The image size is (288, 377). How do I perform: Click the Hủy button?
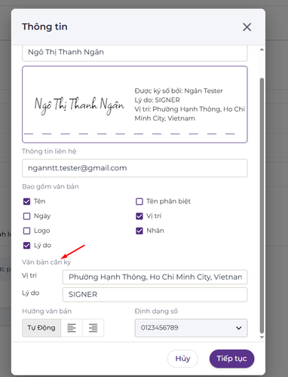182,358
